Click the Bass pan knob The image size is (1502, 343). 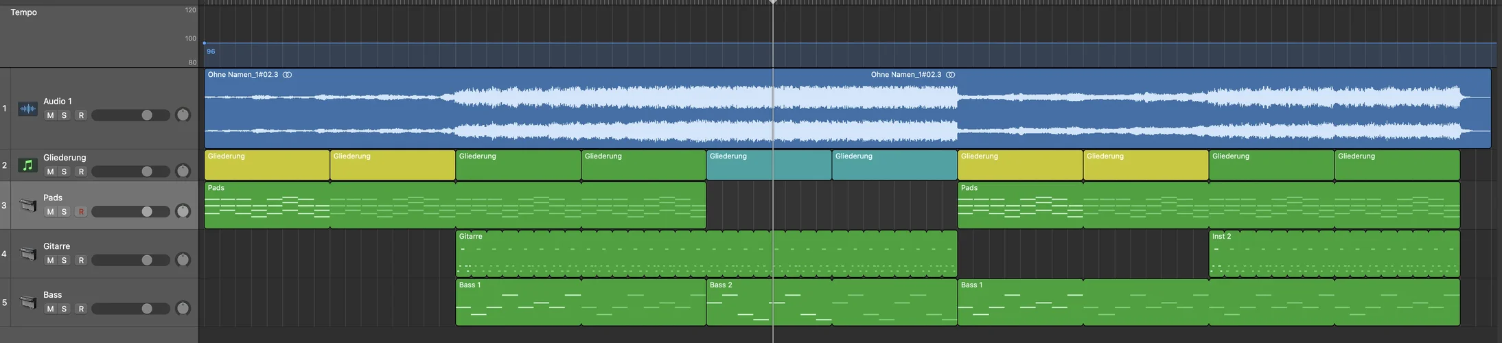tap(183, 309)
